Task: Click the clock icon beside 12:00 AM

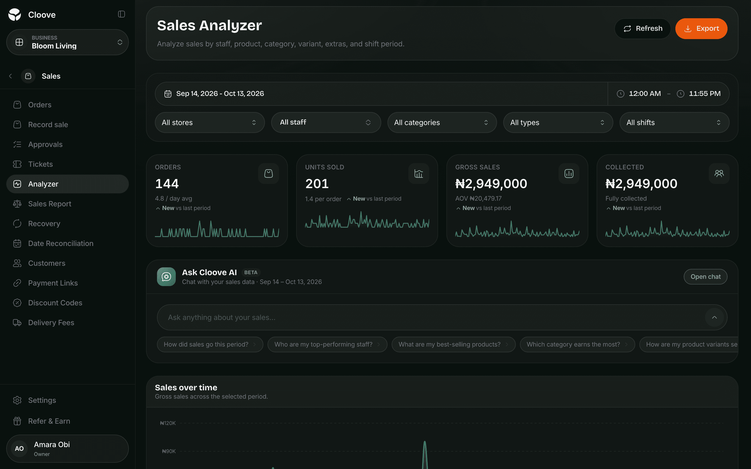Action: (621, 94)
